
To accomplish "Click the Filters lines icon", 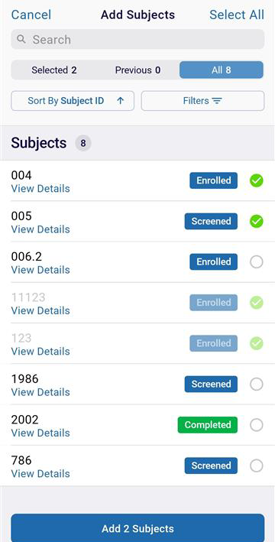I will coord(217,101).
